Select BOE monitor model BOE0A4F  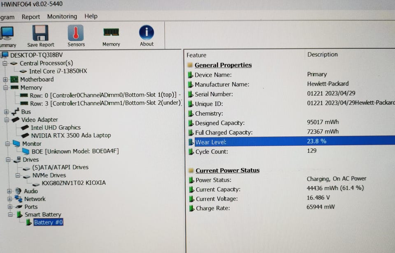tap(75, 151)
